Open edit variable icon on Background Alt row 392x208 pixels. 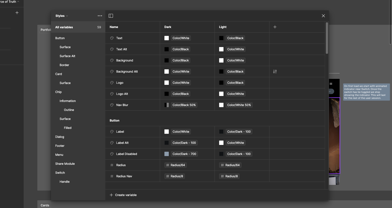pyautogui.click(x=275, y=72)
